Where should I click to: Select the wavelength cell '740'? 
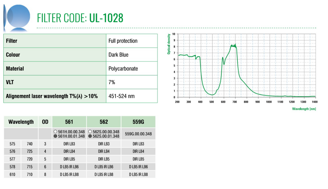click(30, 144)
